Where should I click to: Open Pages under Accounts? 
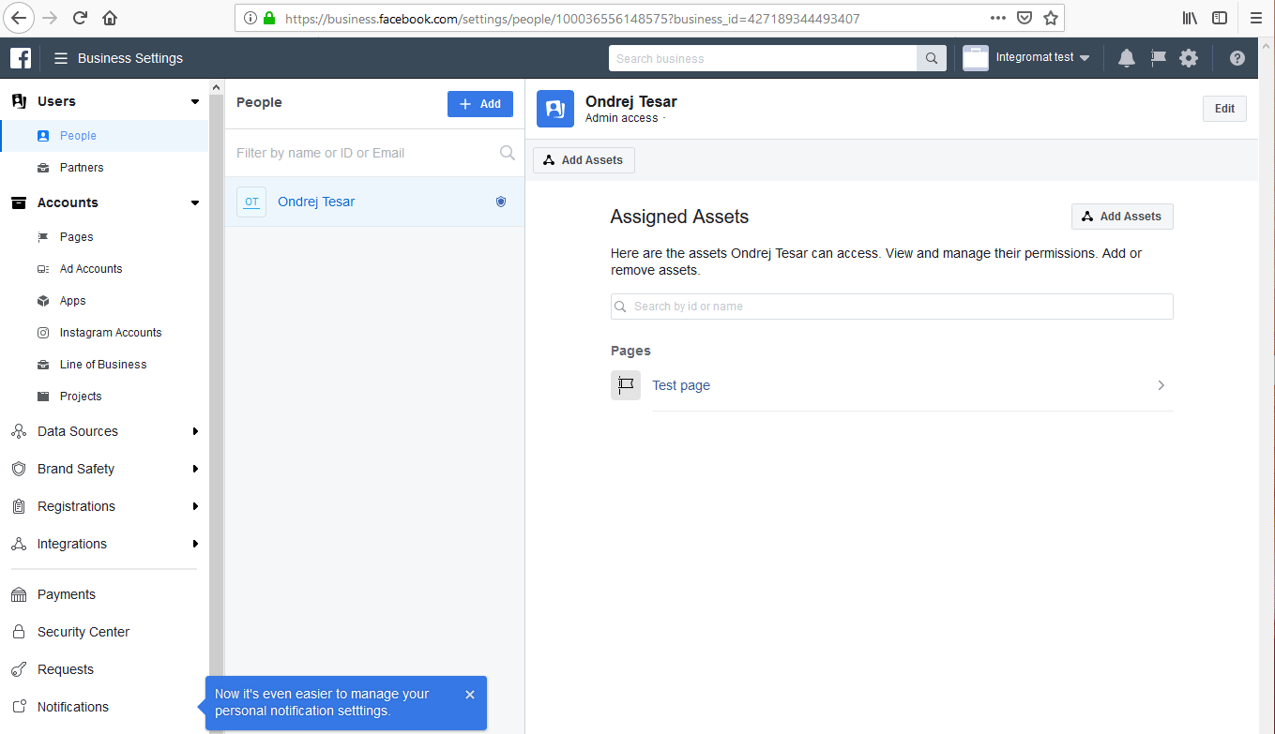(x=76, y=237)
